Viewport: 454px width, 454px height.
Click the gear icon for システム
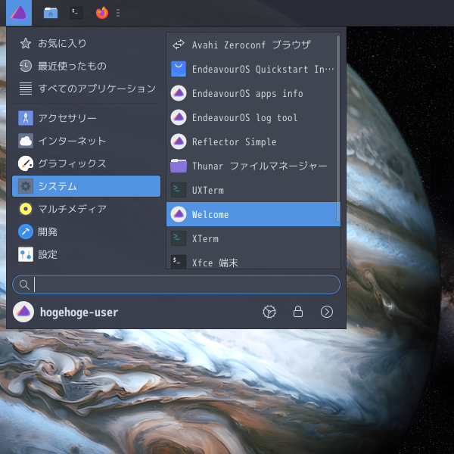(26, 186)
